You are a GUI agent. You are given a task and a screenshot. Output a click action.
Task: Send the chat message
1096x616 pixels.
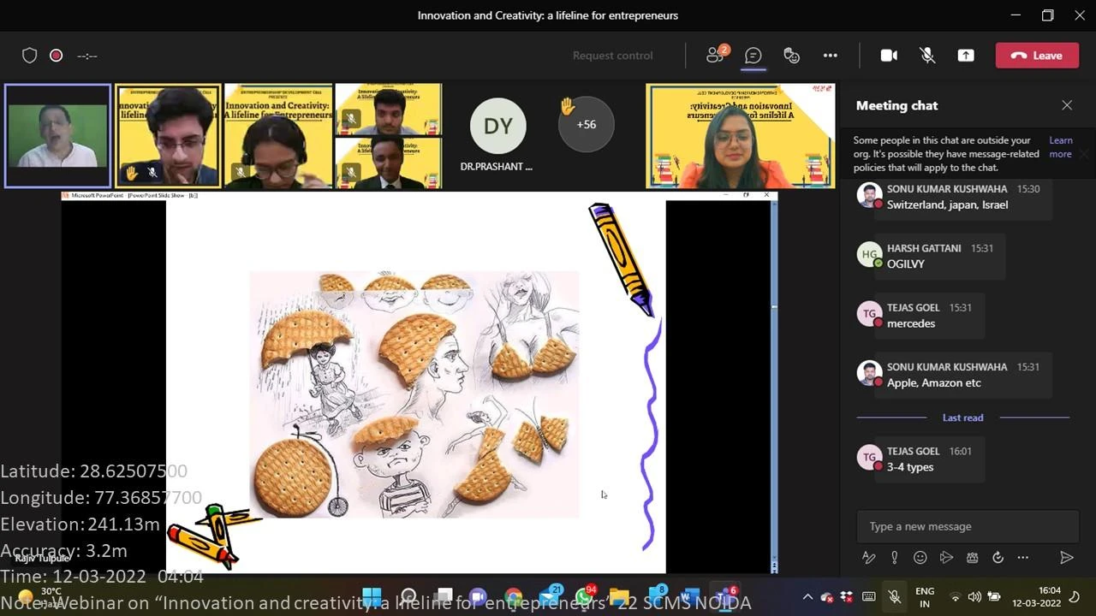[1067, 558]
